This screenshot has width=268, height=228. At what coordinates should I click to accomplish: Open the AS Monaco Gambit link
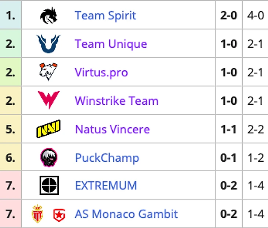click(126, 214)
